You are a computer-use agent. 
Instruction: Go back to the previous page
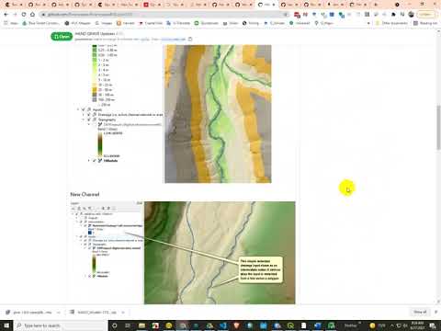coord(6,15)
